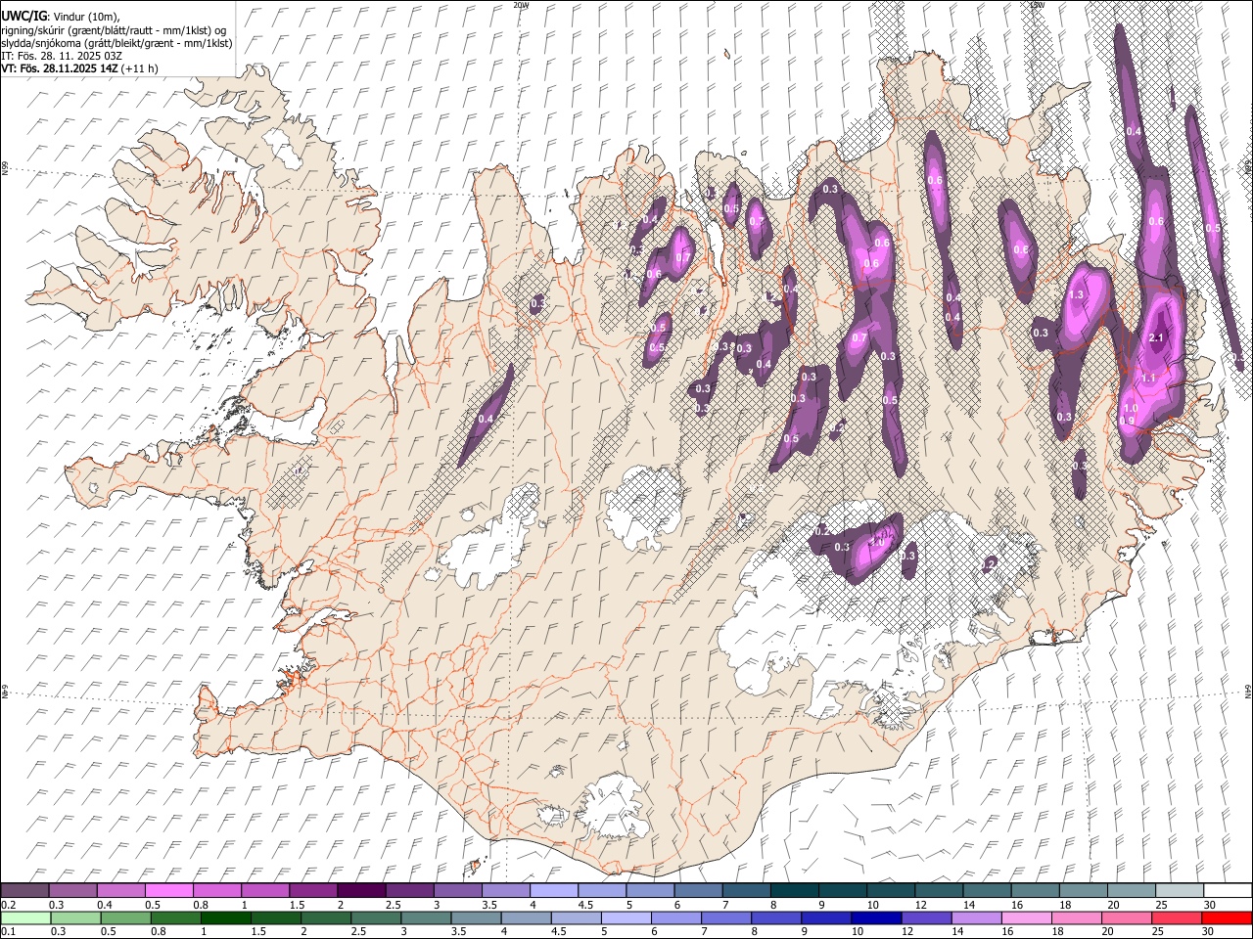Click the light lavender swatch above upper 4
The height and width of the screenshot is (939, 1253).
point(553,890)
